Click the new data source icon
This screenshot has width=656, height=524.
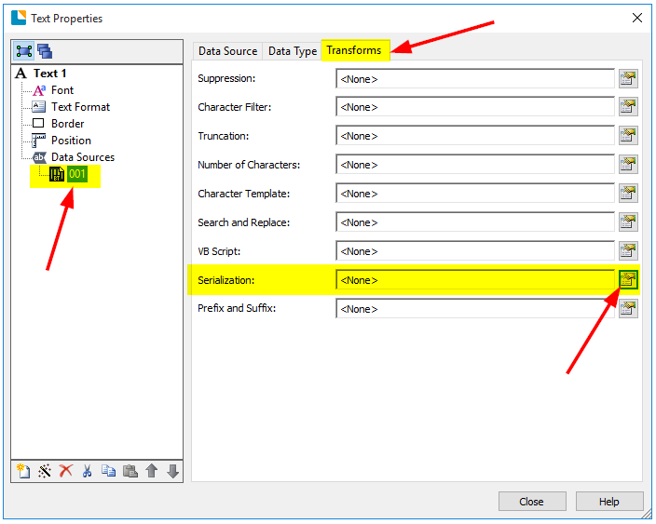click(23, 471)
